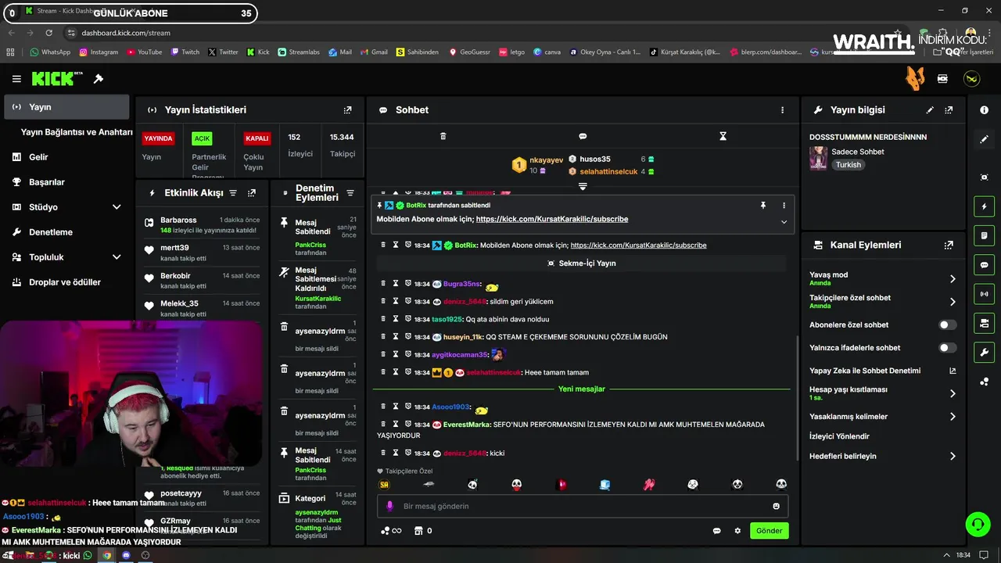Open Yapay Zeka ile Sohbet Denetimi

(x=882, y=371)
